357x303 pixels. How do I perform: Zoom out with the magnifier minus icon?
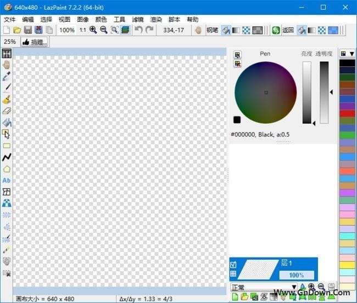[104, 30]
